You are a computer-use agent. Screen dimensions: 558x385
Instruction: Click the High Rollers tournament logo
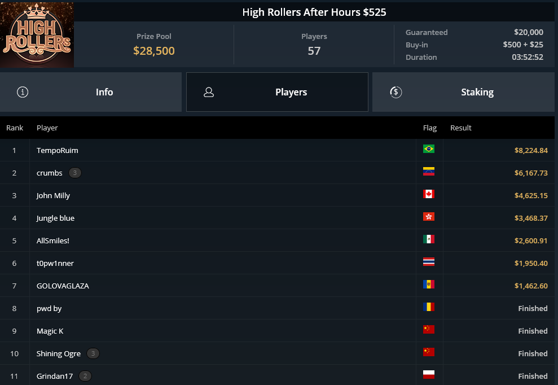[37, 34]
